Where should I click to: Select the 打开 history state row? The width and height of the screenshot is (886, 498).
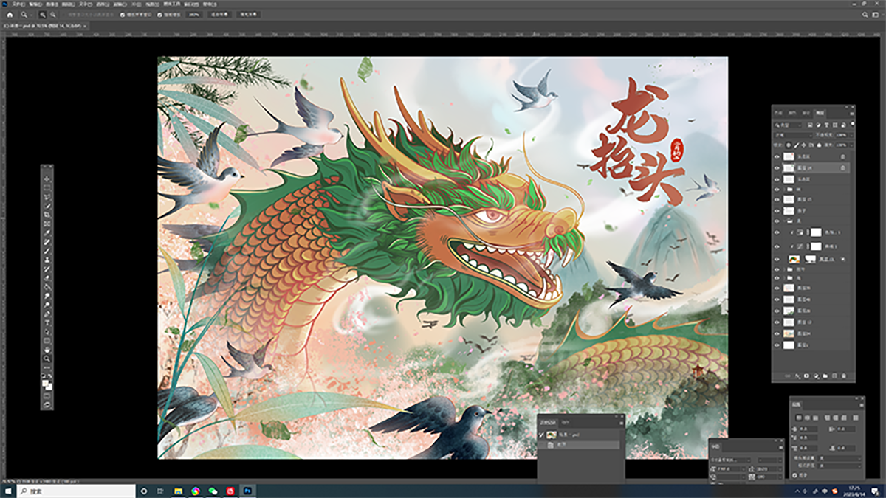[x=579, y=445]
